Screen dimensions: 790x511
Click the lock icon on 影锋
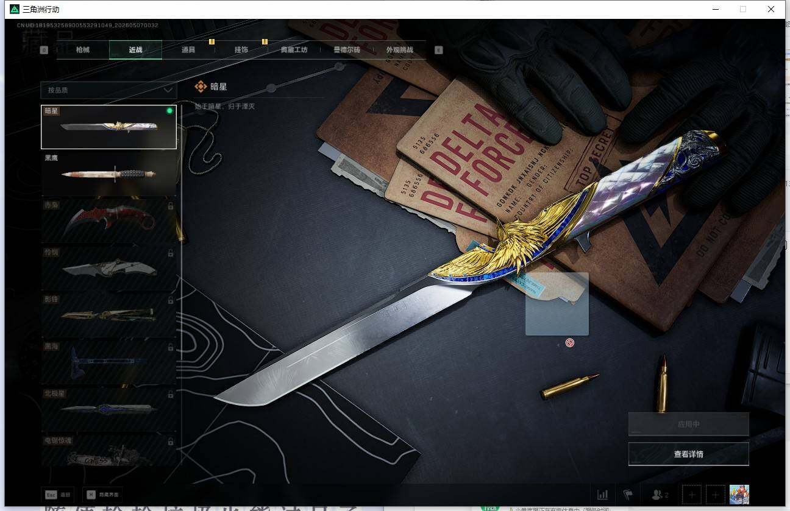171,300
